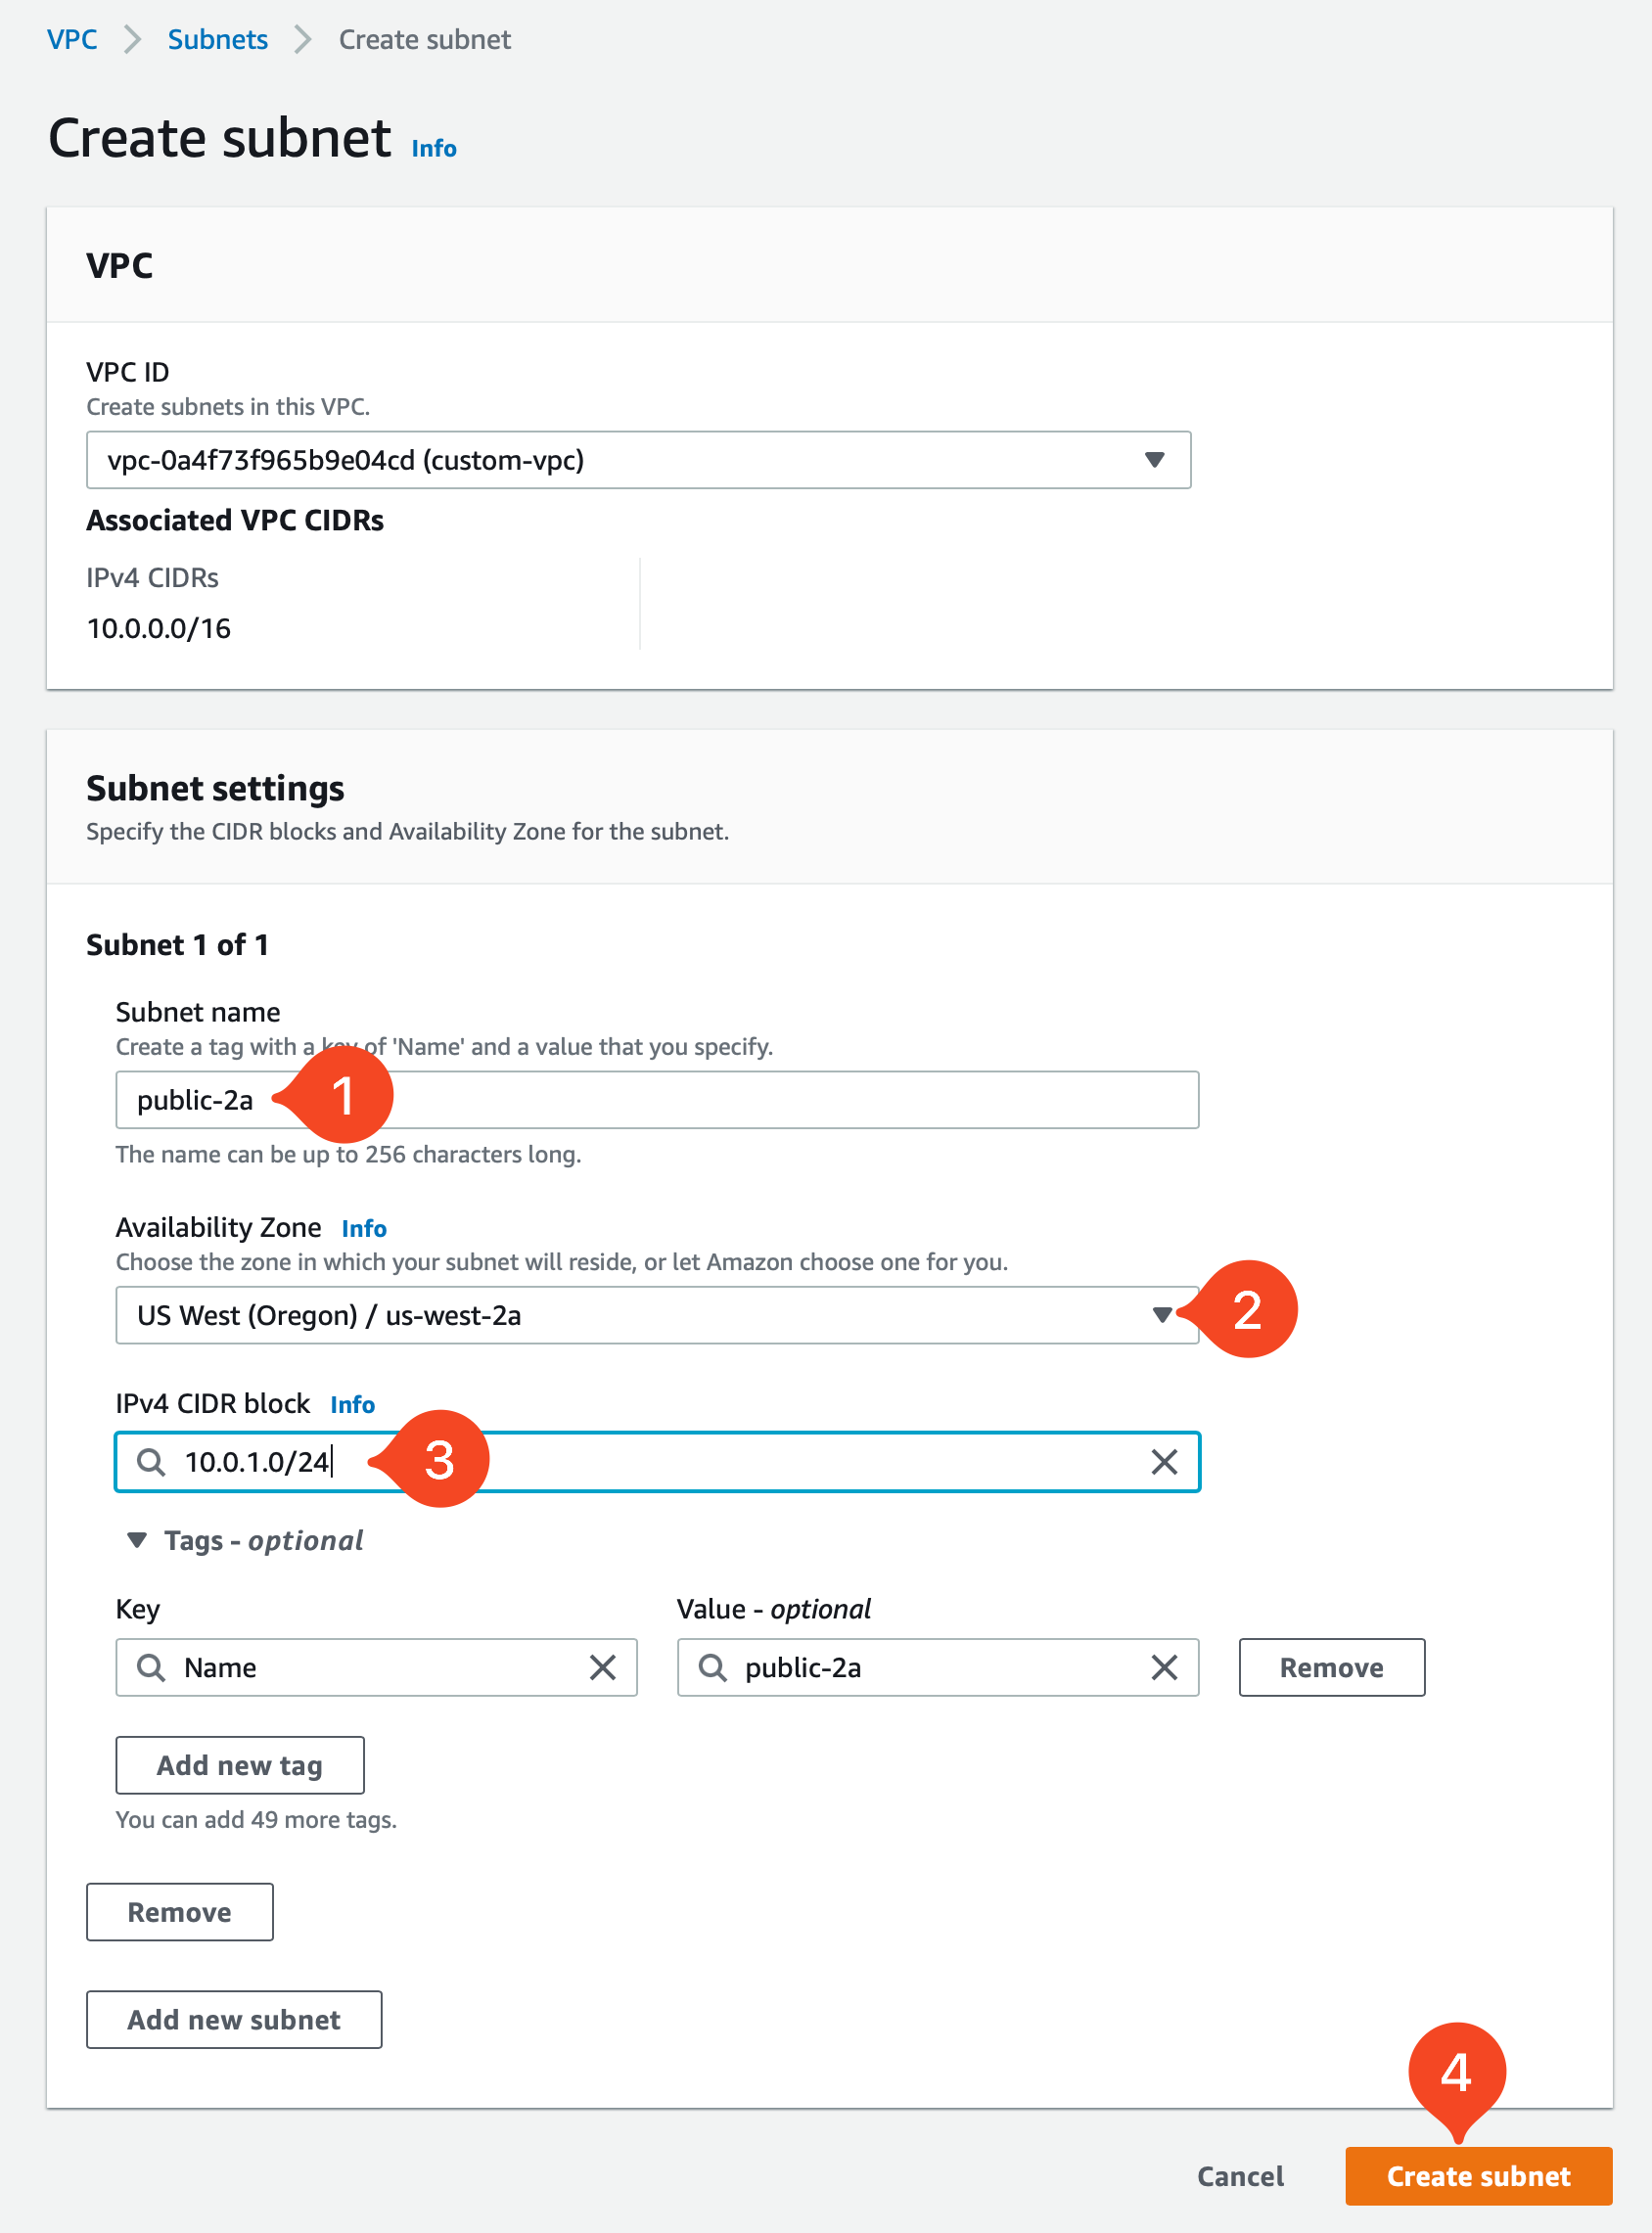Open Info beside Availability Zone label
The height and width of the screenshot is (2233, 1652).
tap(363, 1227)
